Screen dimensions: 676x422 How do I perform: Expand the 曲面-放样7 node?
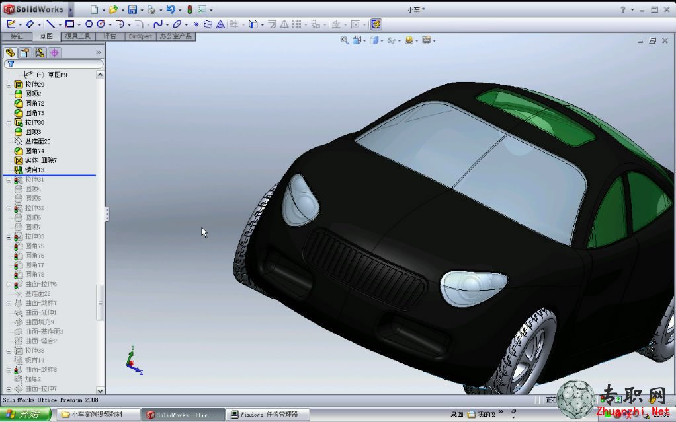tap(9, 304)
